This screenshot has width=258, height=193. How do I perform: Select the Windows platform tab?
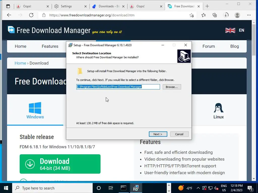[35, 111]
